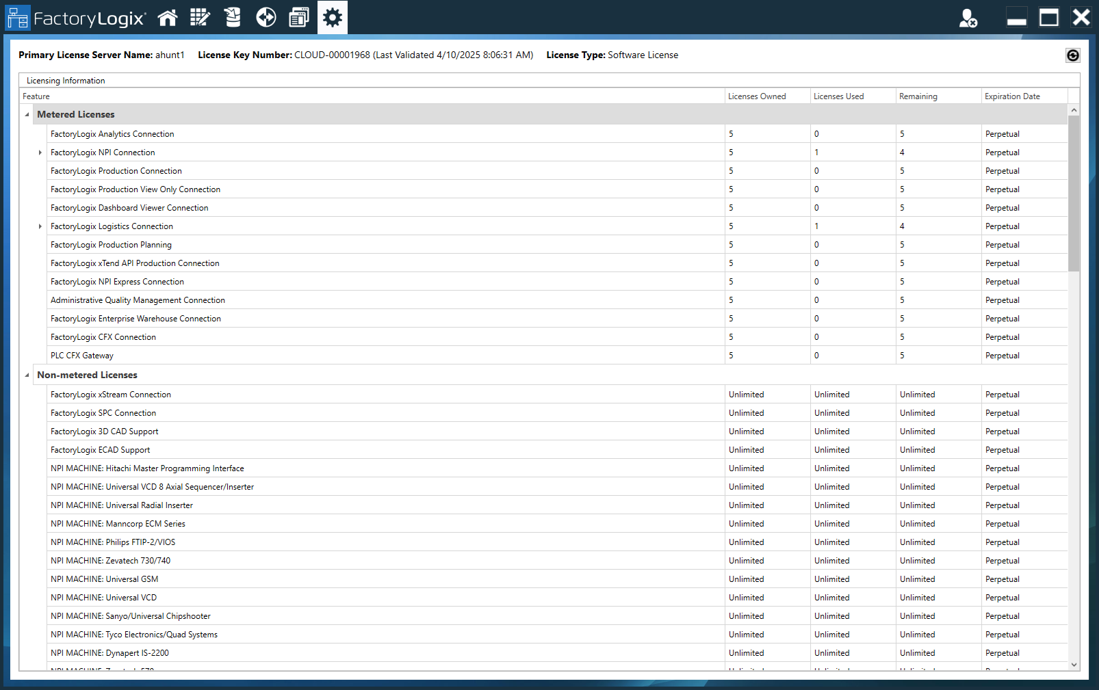Expand the FactoryLogix NPI Connection row
Viewport: 1099px width, 690px height.
click(40, 152)
